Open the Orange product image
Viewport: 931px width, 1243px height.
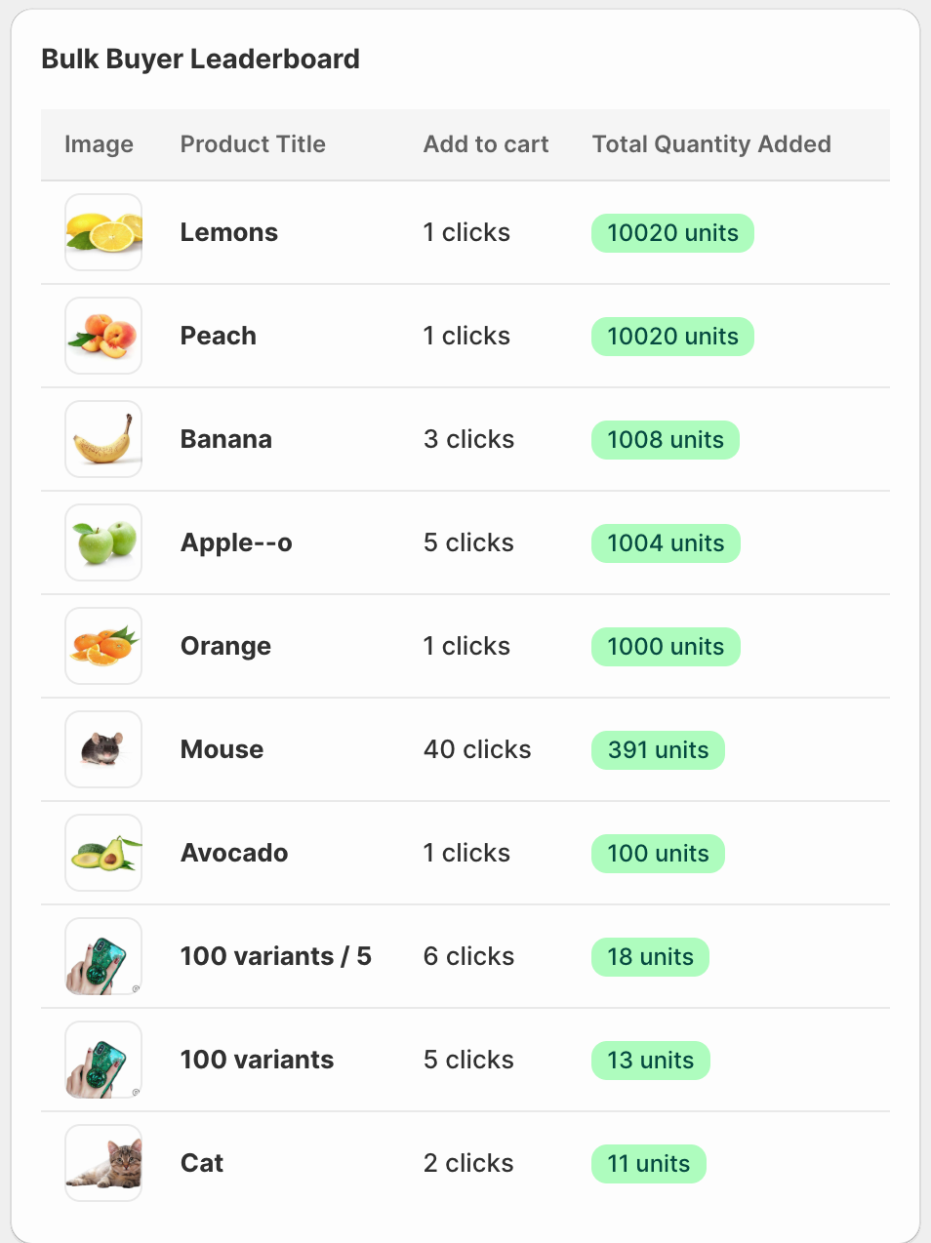click(x=103, y=646)
